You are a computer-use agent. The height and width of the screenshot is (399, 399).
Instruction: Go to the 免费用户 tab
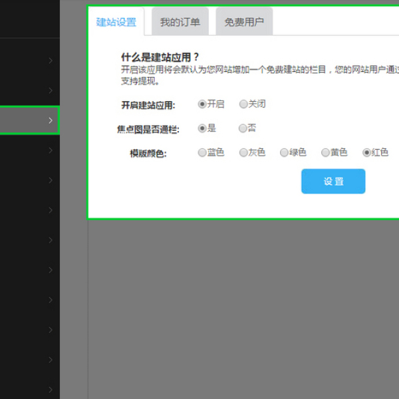pyautogui.click(x=243, y=22)
